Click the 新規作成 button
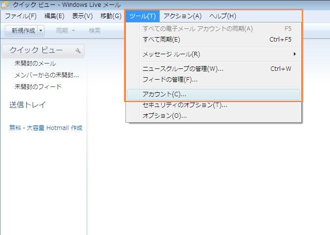The image size is (330, 235). coord(23,30)
